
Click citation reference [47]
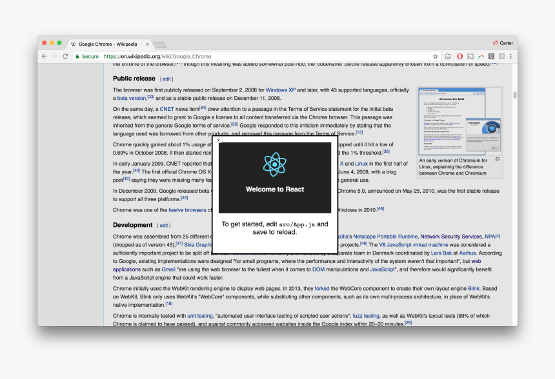pos(179,243)
